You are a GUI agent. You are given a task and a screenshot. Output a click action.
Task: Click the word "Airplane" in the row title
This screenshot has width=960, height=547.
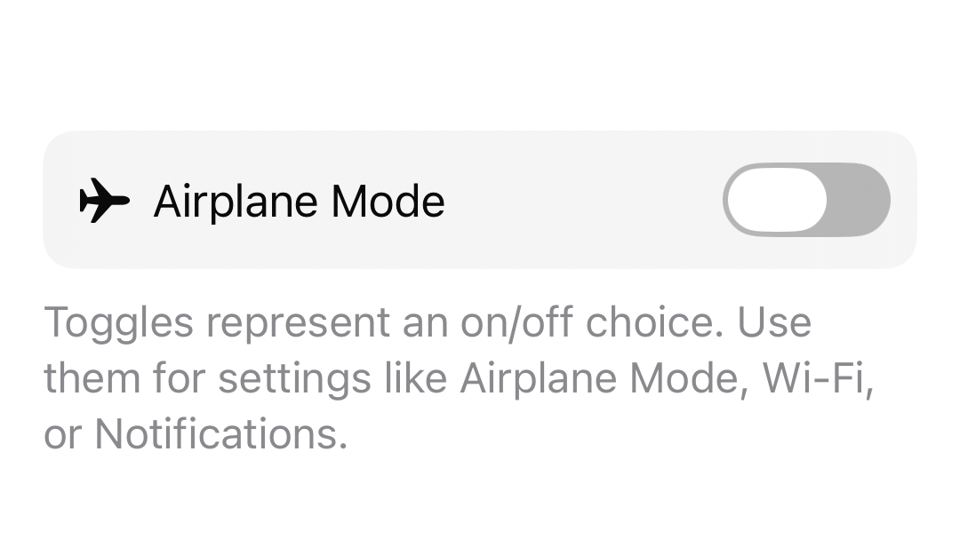pyautogui.click(x=236, y=202)
